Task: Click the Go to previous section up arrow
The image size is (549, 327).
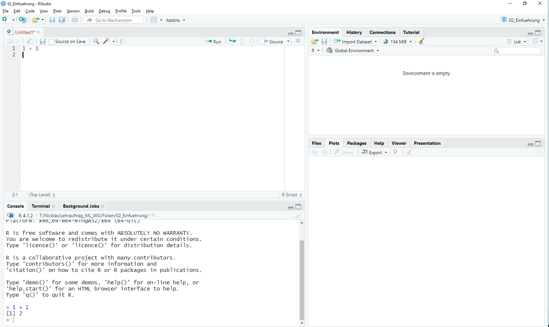Action: (242, 41)
